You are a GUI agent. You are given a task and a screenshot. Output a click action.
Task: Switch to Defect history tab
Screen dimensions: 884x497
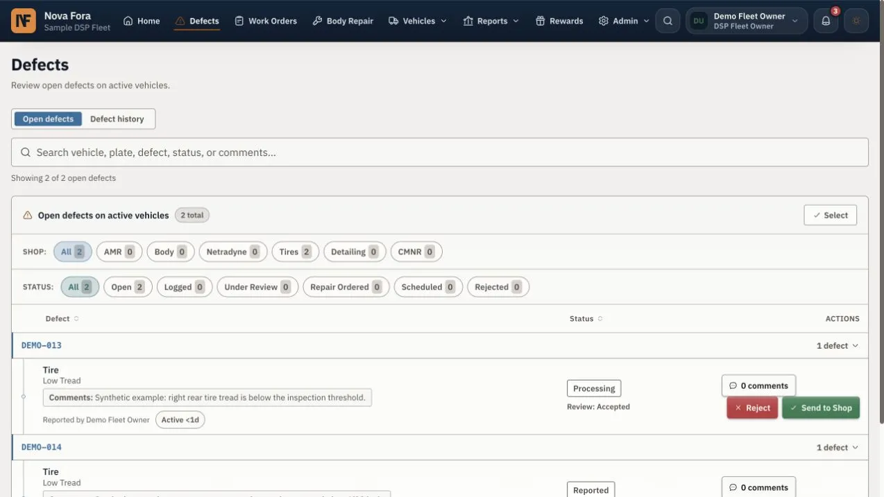[x=117, y=119]
